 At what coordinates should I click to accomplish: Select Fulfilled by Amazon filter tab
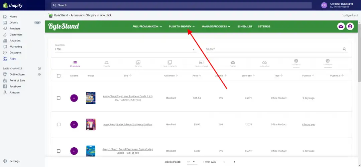[296, 64]
